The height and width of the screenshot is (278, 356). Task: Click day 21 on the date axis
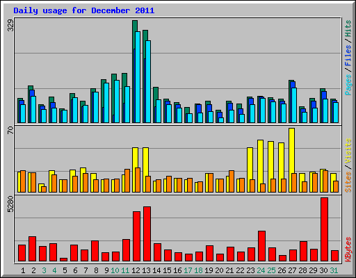[x=229, y=270]
